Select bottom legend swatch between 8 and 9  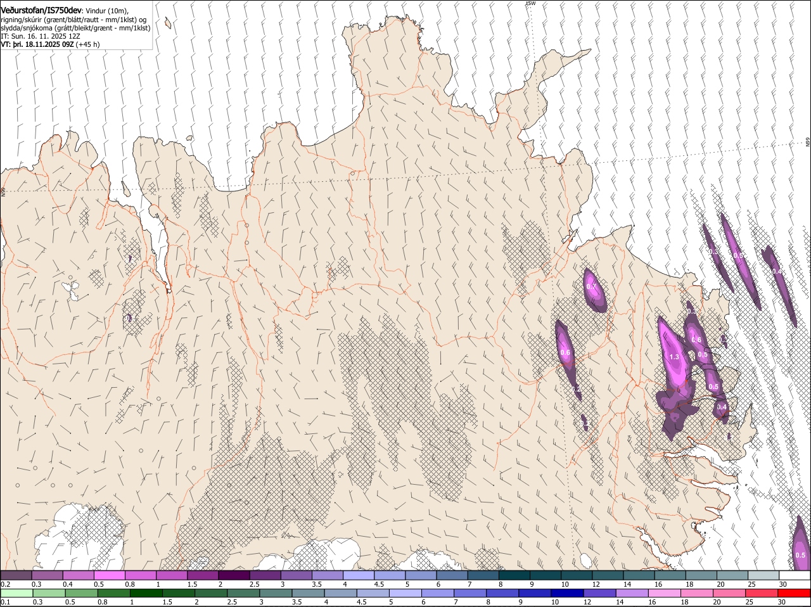[502, 593]
